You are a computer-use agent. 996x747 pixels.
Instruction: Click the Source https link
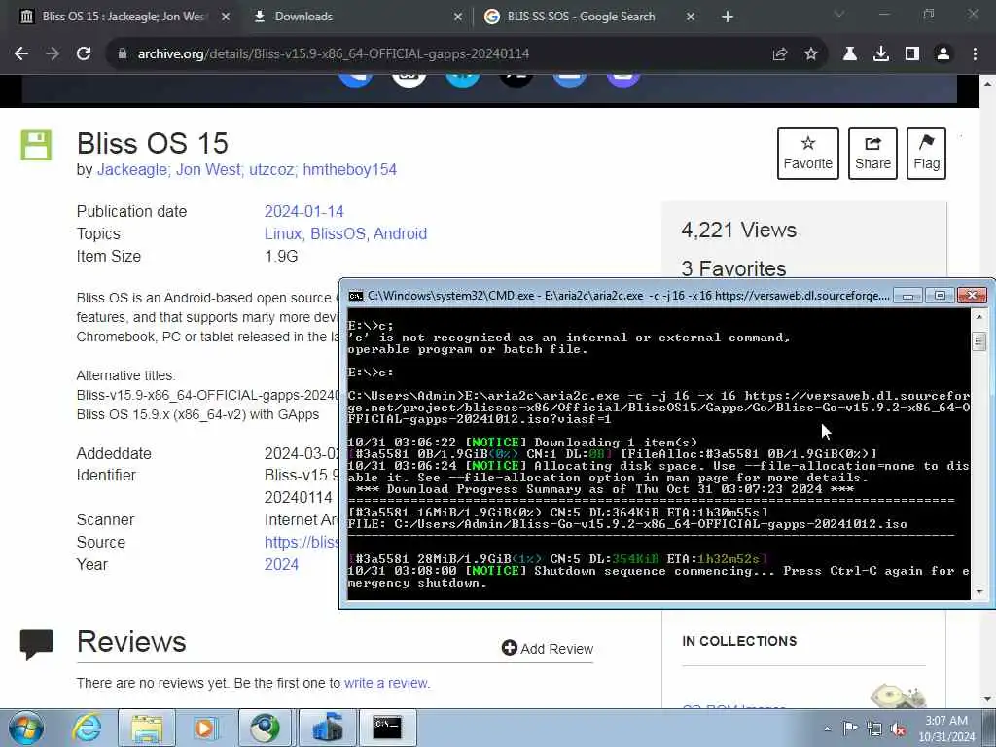click(x=302, y=543)
